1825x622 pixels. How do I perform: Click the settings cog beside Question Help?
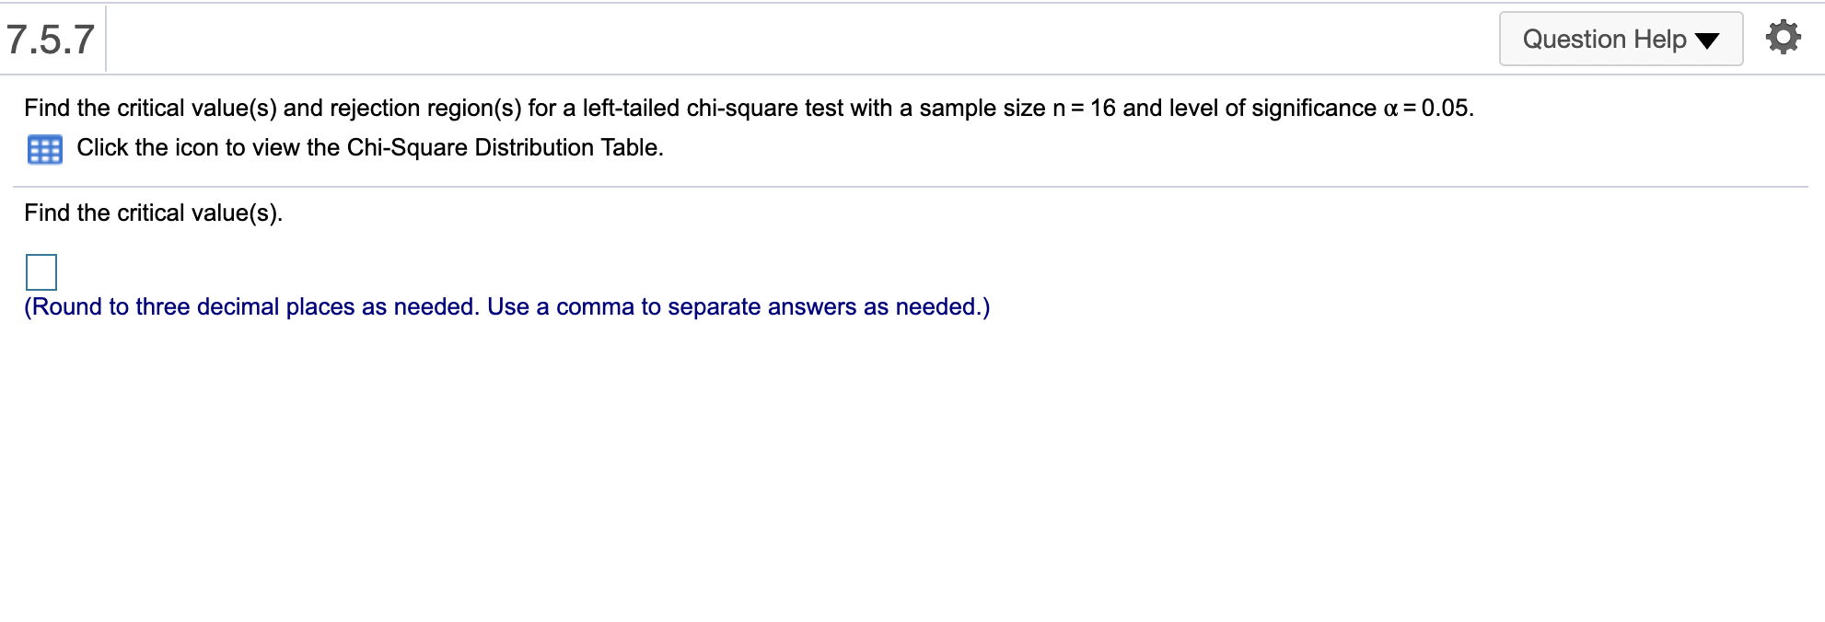1784,37
